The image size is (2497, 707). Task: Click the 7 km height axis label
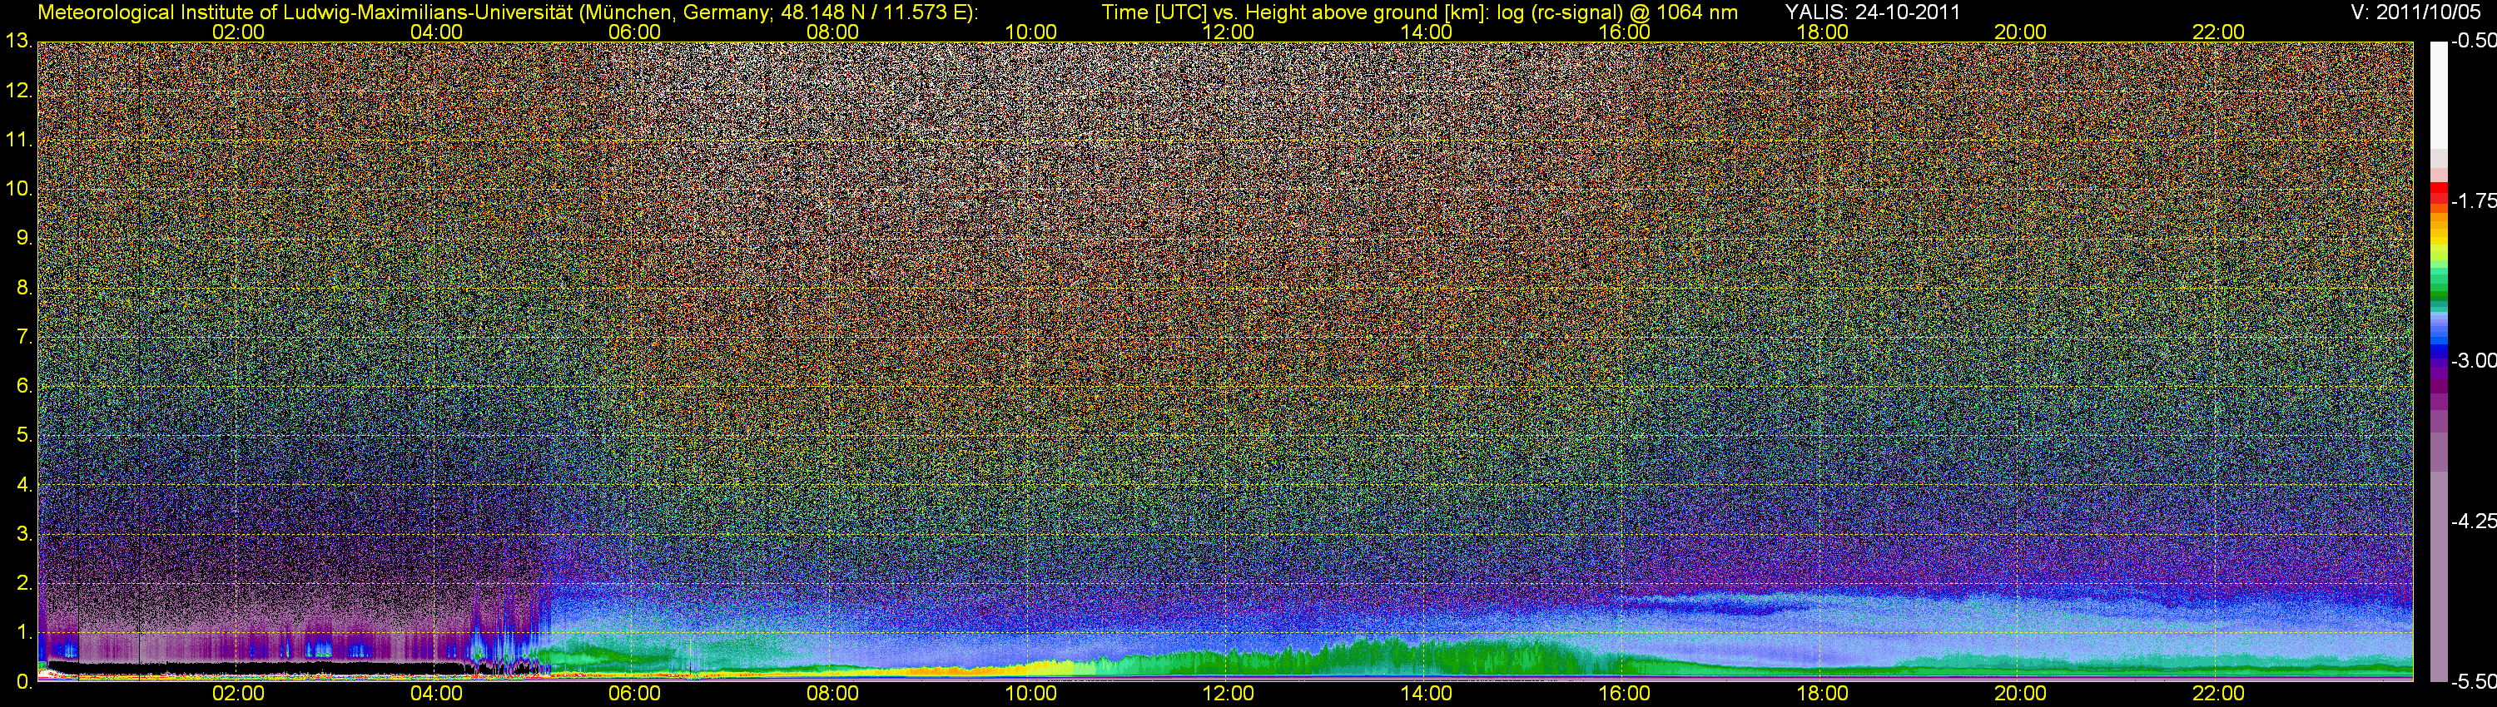[24, 337]
